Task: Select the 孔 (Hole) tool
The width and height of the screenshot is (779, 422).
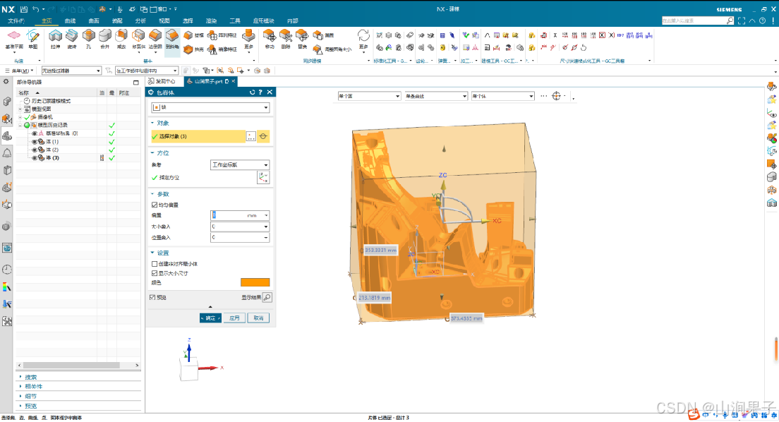Action: click(x=88, y=39)
